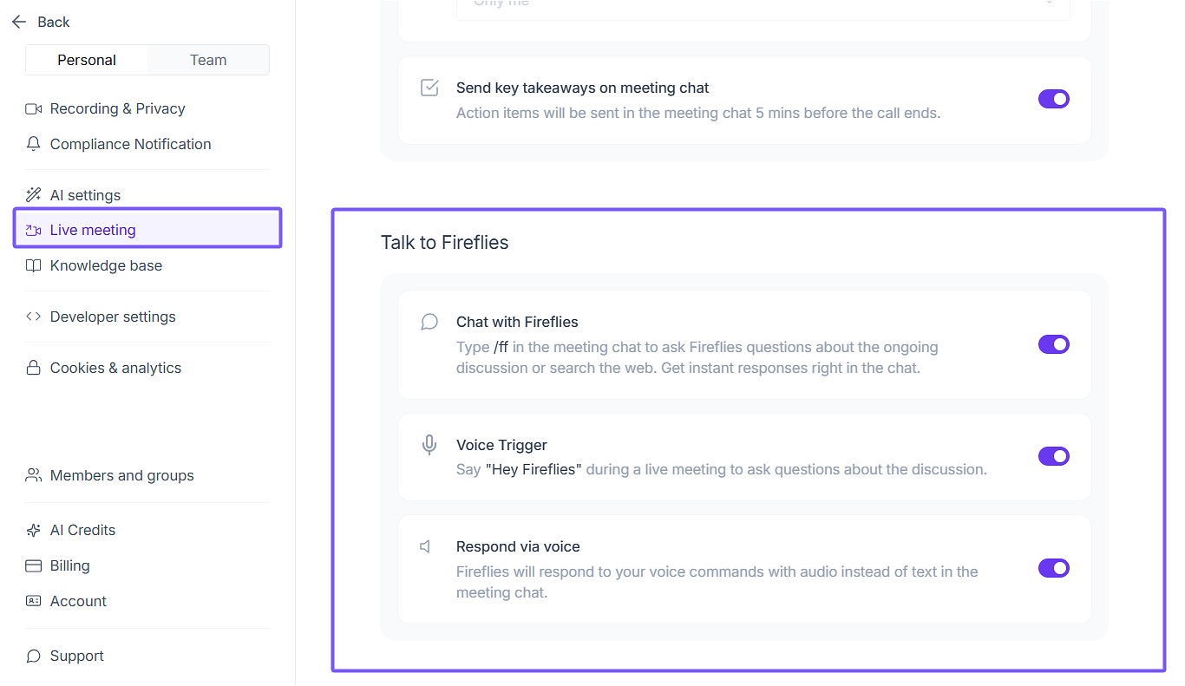
Task: Switch to the Team tab
Action: coord(208,60)
